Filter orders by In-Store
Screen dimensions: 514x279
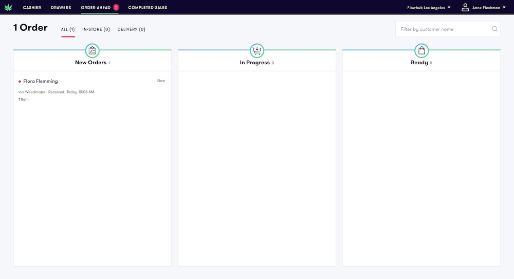[96, 29]
